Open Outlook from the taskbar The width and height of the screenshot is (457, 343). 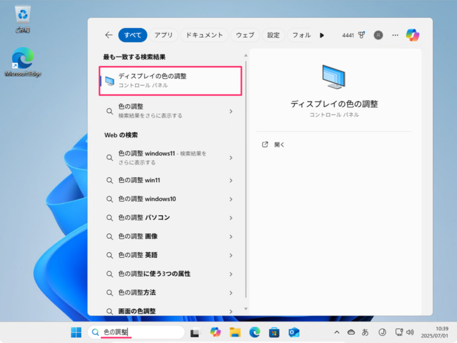(294, 332)
